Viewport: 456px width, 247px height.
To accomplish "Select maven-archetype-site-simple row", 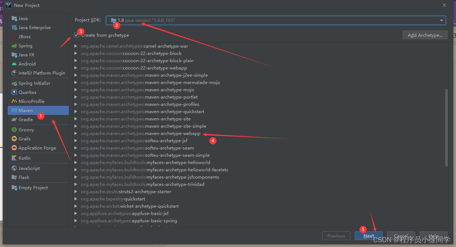I will [x=258, y=126].
